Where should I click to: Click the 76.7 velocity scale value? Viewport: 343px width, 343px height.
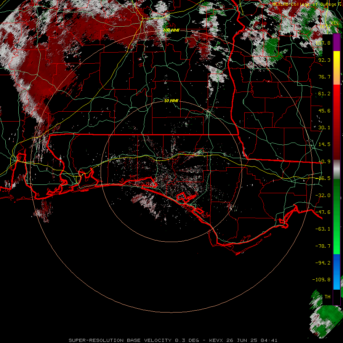click(324, 77)
